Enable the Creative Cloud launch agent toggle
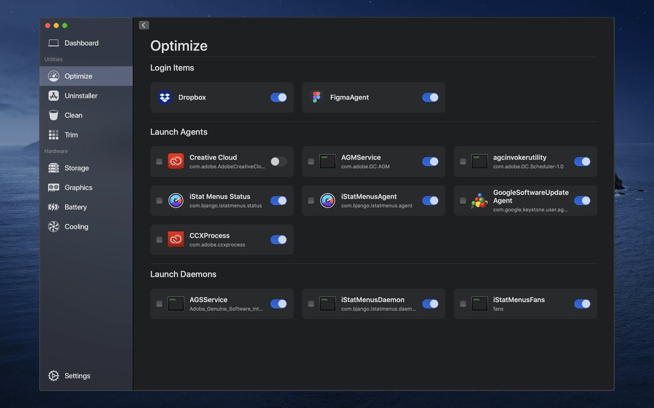 click(x=278, y=162)
